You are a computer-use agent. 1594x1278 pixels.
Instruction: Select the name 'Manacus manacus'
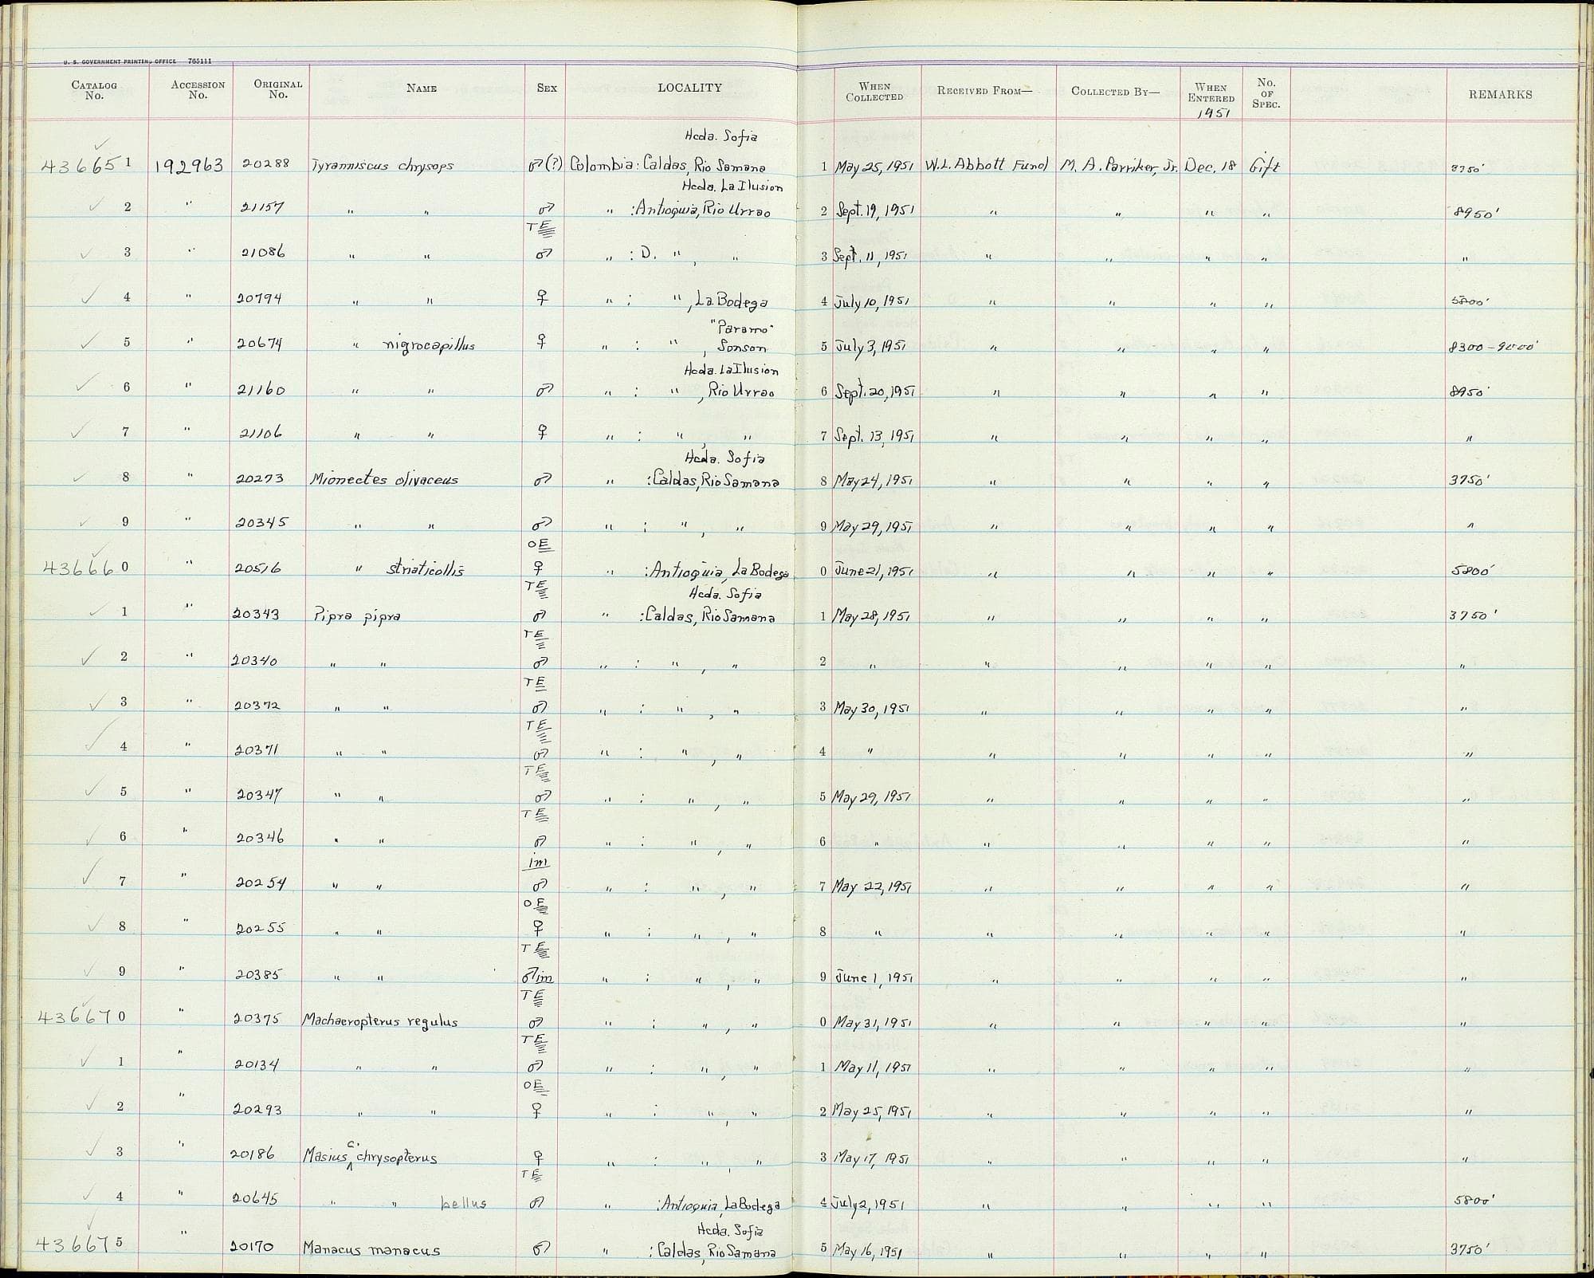(x=371, y=1249)
